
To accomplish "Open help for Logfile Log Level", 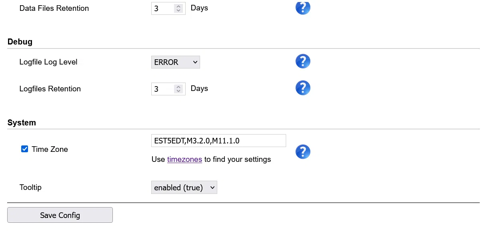I will pos(303,61).
